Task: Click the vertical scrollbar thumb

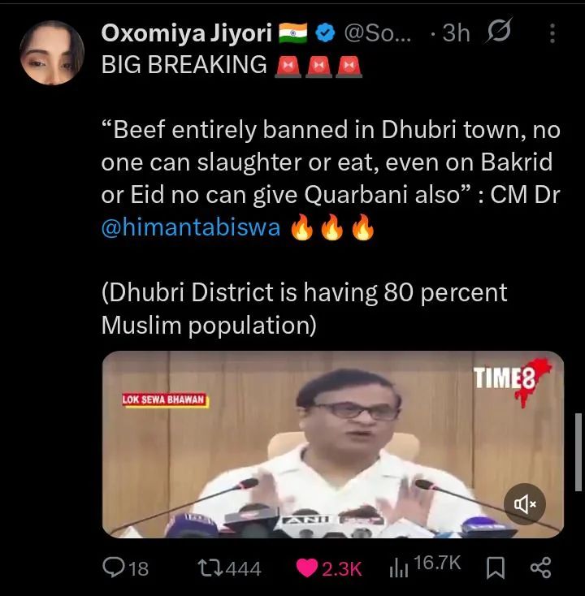Action: [x=578, y=452]
